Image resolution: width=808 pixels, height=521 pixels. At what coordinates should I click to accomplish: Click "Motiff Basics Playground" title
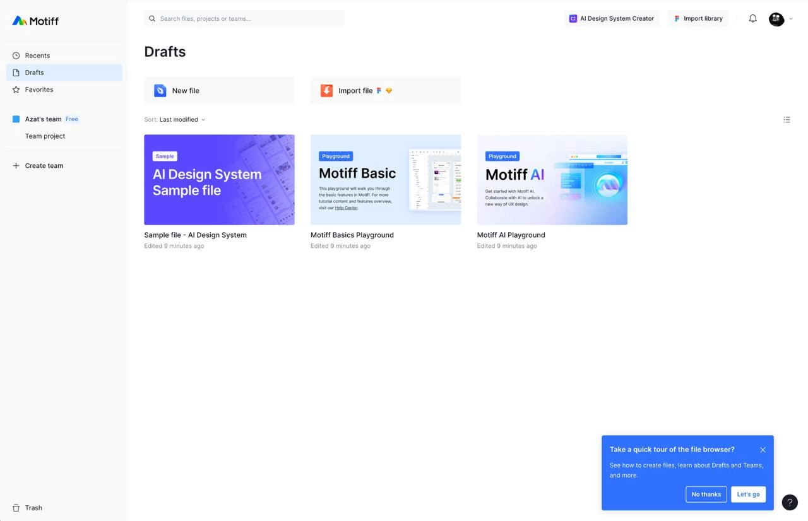352,235
